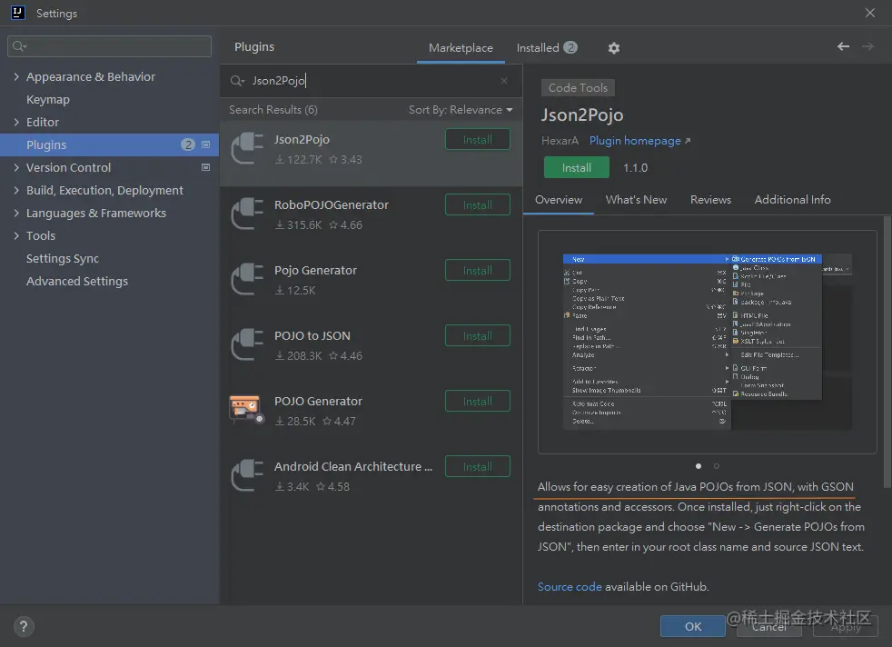Select the second screenshot carousel dot
This screenshot has width=892, height=647.
[716, 466]
